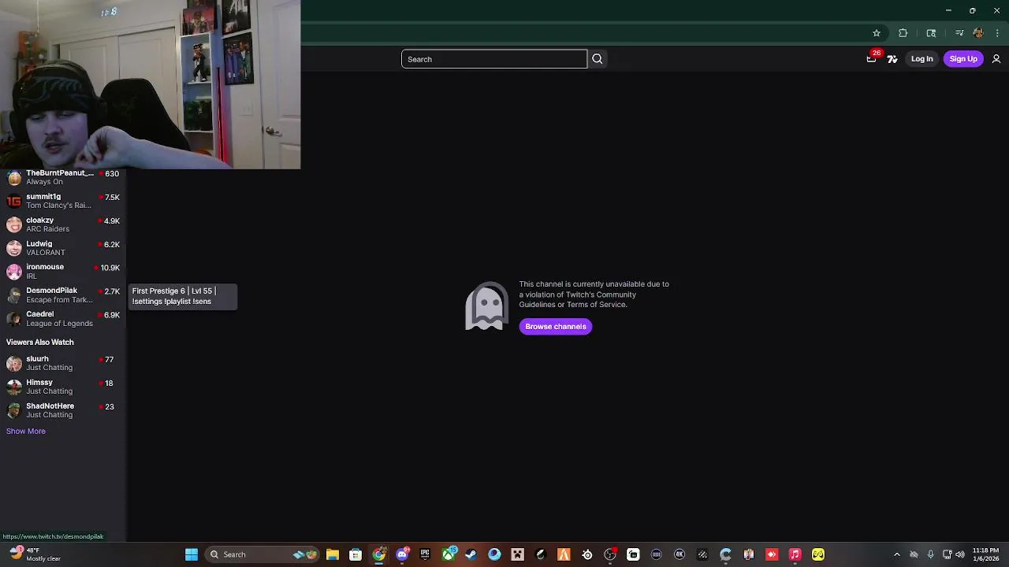Open ShadNotHere Just Chatting channel
The image size is (1009, 567).
point(63,410)
